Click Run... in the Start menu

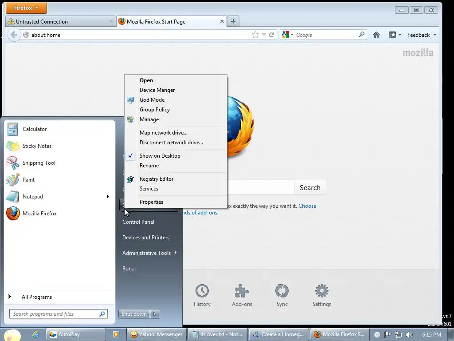(x=129, y=269)
